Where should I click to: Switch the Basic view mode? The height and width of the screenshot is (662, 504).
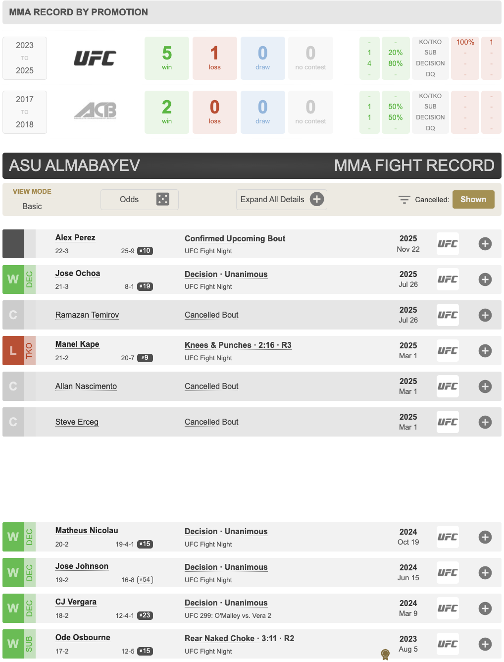coord(32,206)
